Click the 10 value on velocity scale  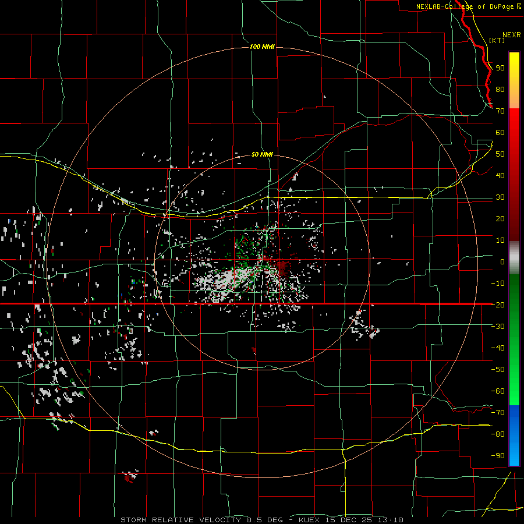pyautogui.click(x=500, y=240)
